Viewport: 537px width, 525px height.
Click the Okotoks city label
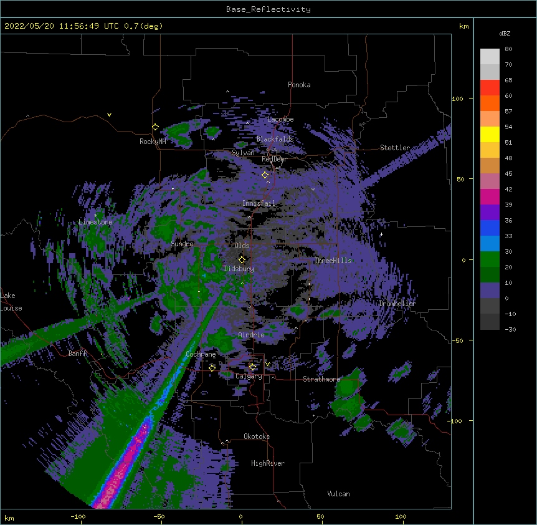point(257,436)
